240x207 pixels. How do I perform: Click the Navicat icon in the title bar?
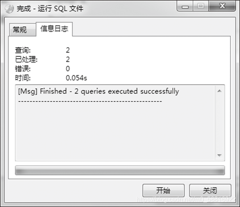click(x=9, y=9)
